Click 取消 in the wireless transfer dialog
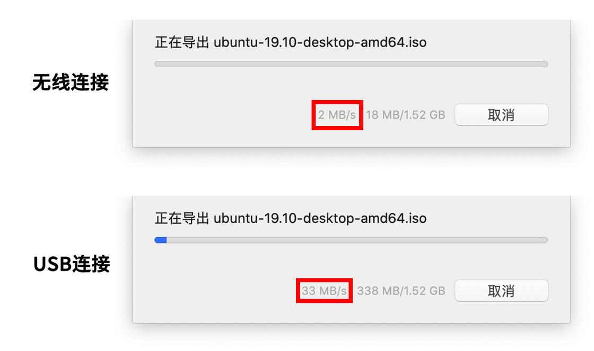The width and height of the screenshot is (594, 351). pyautogui.click(x=501, y=115)
